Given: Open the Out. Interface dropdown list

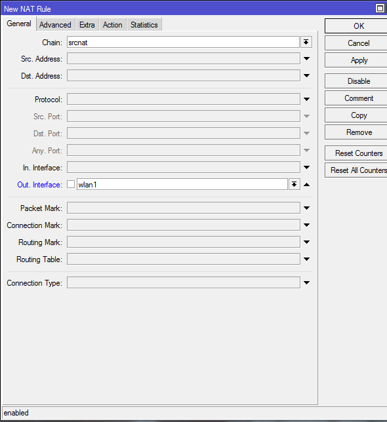Looking at the screenshot, I should [x=294, y=184].
